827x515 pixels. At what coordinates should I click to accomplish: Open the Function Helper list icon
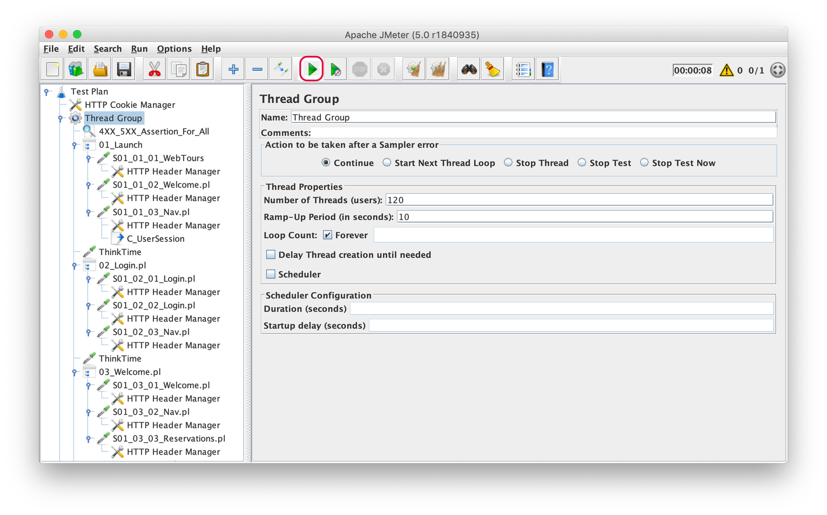(x=523, y=69)
